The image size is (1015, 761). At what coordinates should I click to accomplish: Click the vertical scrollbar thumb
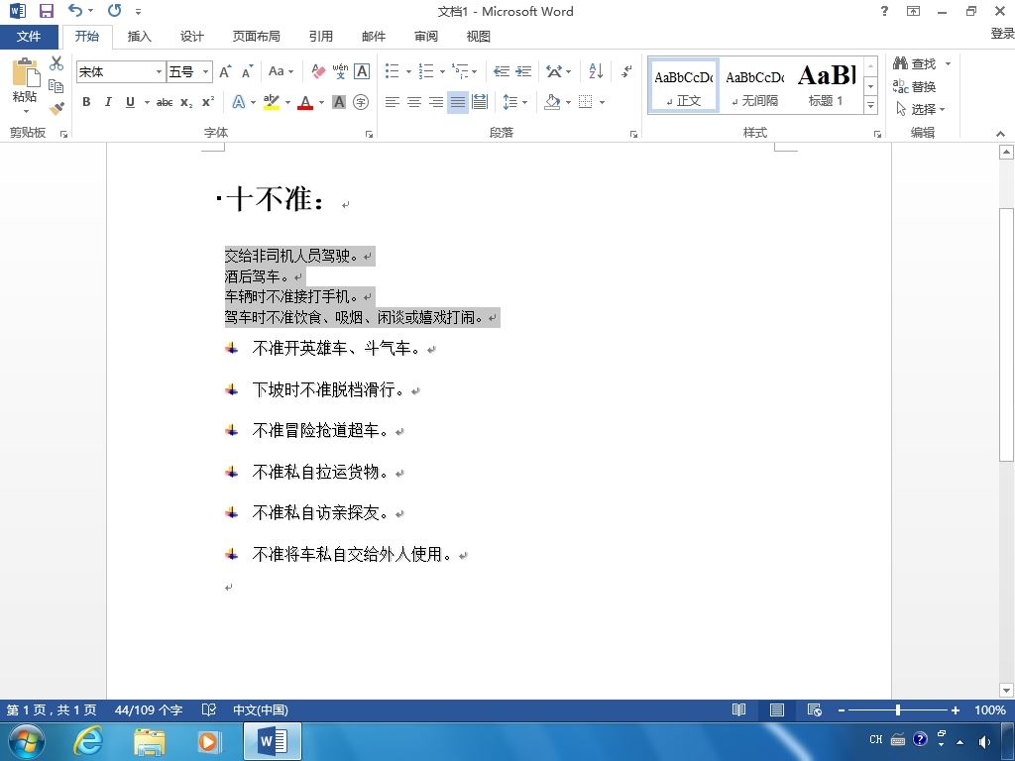point(1006,334)
